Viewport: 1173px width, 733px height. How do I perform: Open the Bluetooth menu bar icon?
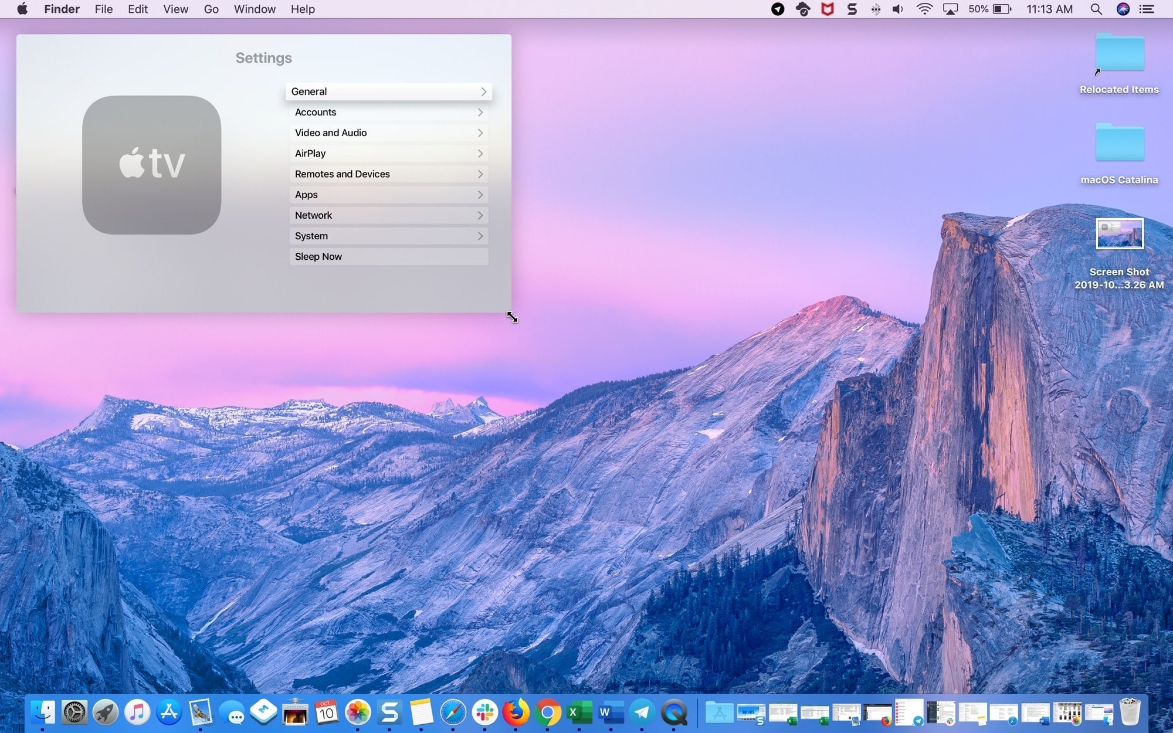tap(874, 9)
